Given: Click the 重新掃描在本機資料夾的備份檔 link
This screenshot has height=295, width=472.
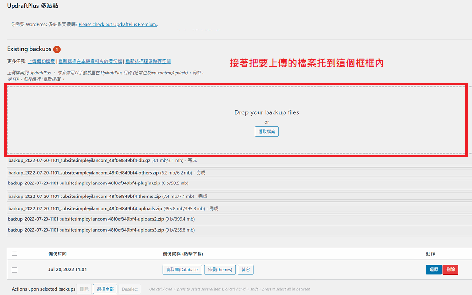Looking at the screenshot, I should point(91,62).
